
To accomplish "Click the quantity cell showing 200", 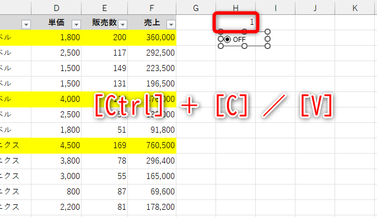I will click(105, 37).
